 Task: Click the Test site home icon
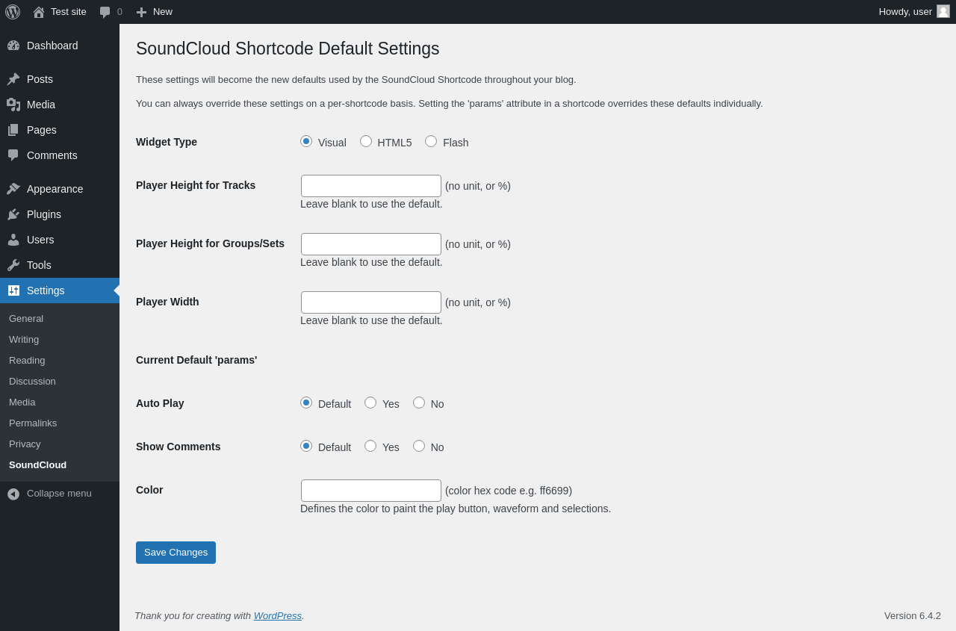[39, 12]
